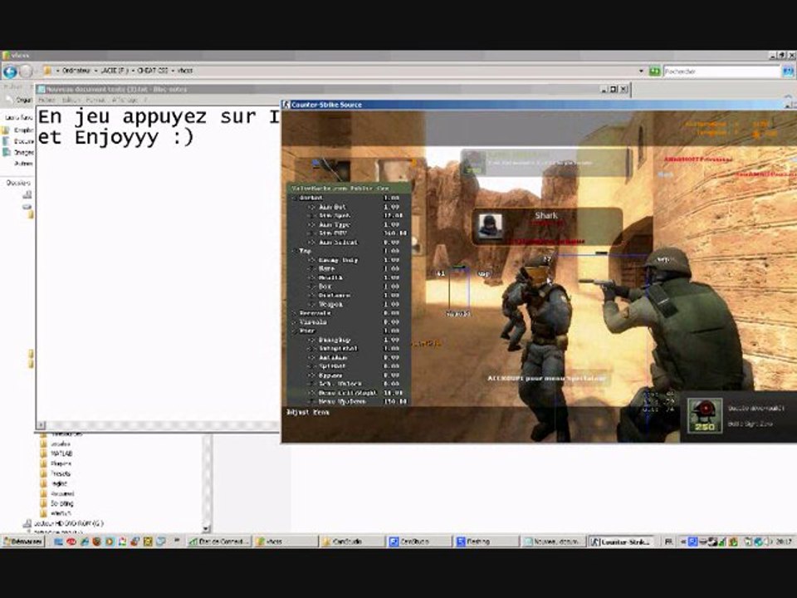Click the system tray clock

click(782, 542)
